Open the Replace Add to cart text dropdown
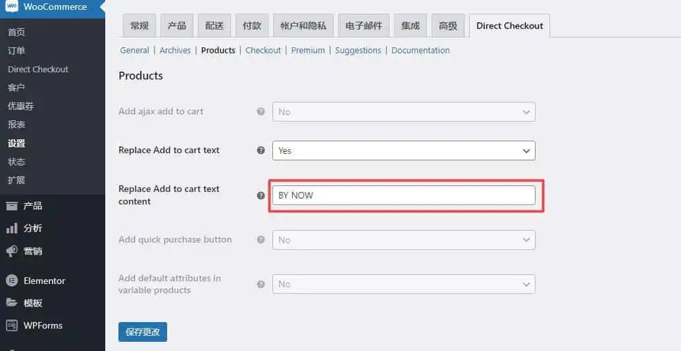This screenshot has height=351, width=681. pos(403,151)
